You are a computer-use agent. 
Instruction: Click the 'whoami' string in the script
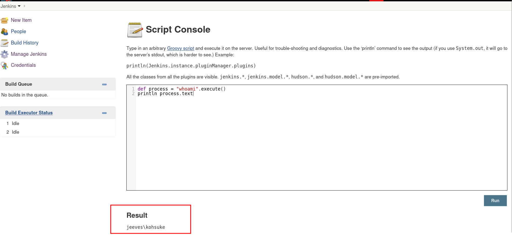pos(187,89)
